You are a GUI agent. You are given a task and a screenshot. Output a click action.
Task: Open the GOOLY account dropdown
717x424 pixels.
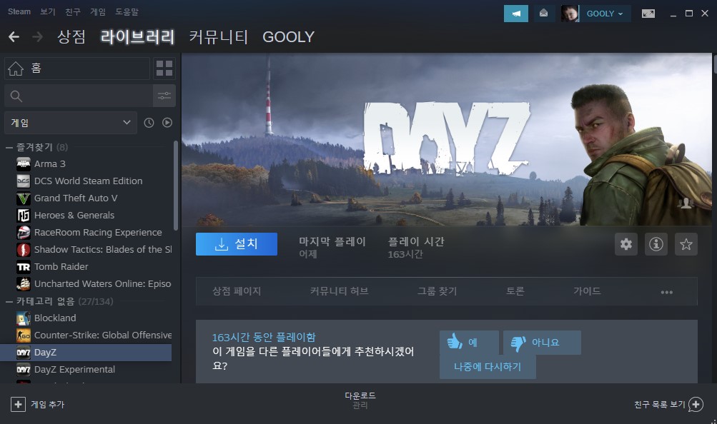(x=605, y=14)
